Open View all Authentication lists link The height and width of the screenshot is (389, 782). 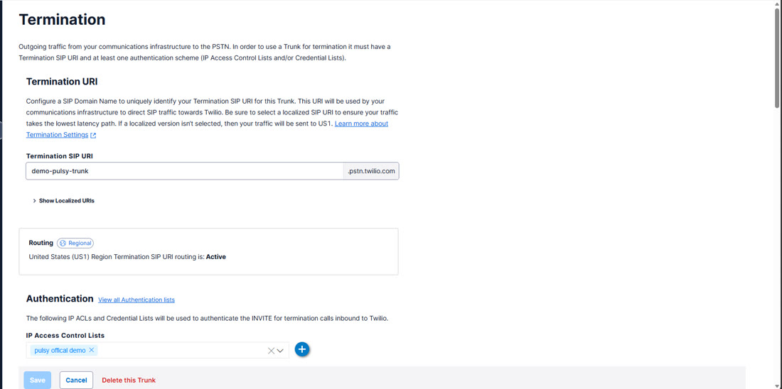[136, 300]
